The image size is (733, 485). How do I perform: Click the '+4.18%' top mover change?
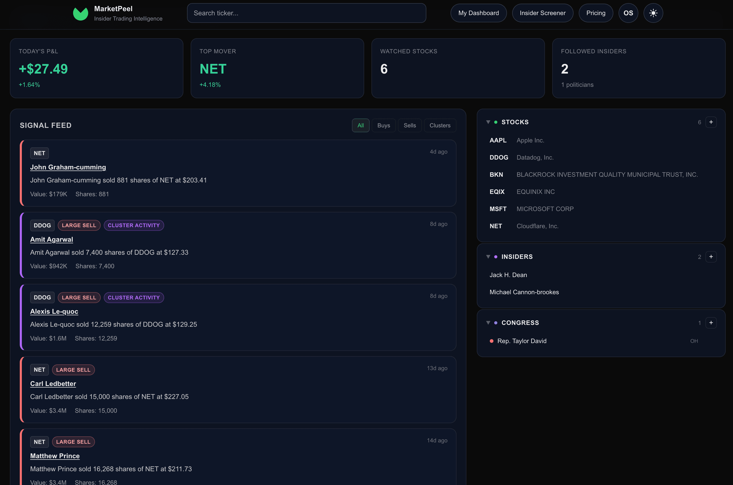click(x=210, y=85)
